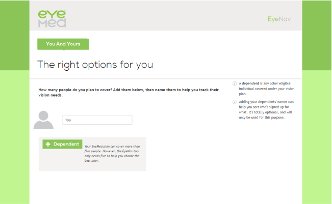The image size is (332, 204).
Task: Select the You And Yours tab
Action: 63,44
